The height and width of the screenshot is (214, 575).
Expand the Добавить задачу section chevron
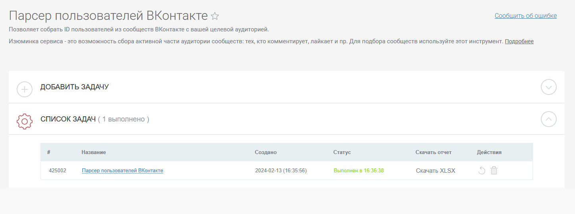[x=549, y=87]
